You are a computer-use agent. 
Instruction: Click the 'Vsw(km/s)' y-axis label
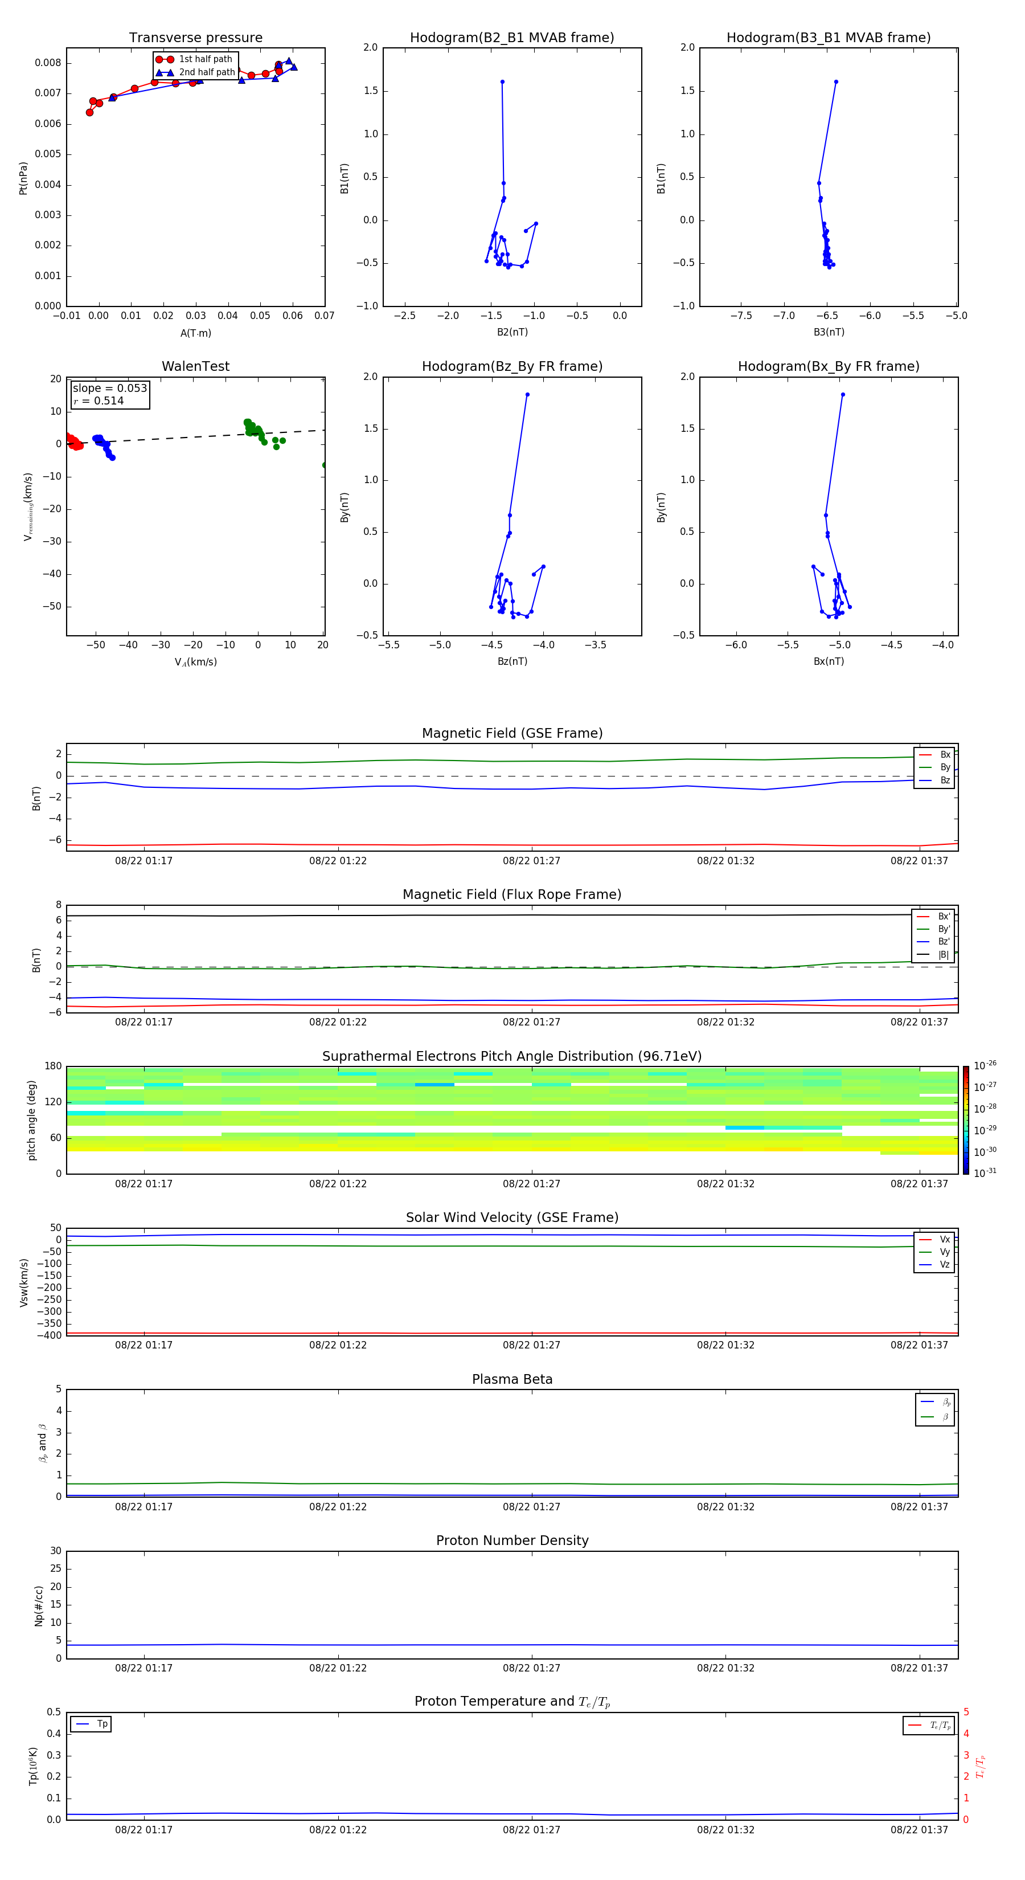[23, 1282]
